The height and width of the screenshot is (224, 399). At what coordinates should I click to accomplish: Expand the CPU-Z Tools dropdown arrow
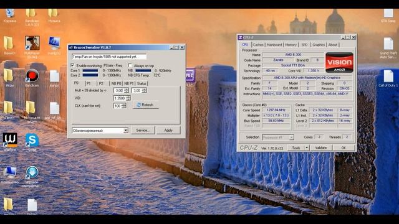[307, 147]
